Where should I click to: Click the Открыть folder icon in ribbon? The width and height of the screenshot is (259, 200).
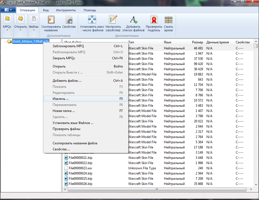[x=21, y=19]
